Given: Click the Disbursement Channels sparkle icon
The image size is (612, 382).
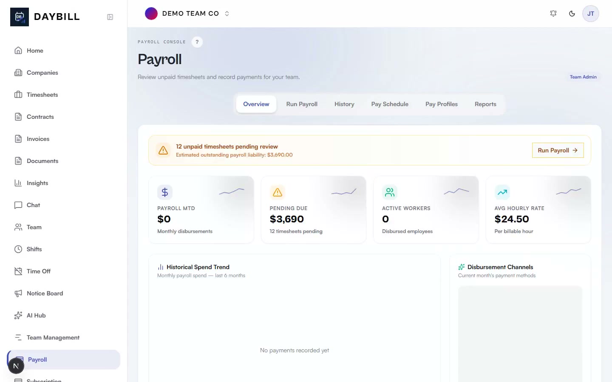Looking at the screenshot, I should point(462,267).
